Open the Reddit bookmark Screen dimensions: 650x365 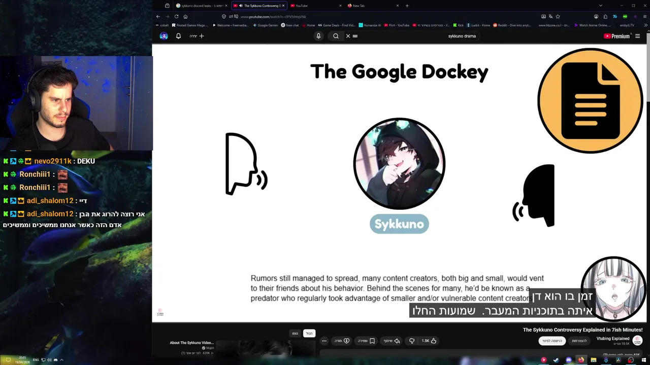(x=512, y=25)
